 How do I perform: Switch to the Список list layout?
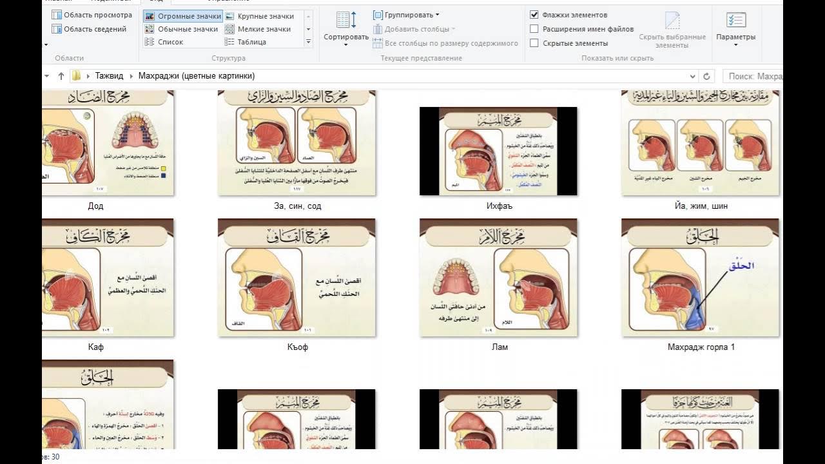[x=164, y=42]
